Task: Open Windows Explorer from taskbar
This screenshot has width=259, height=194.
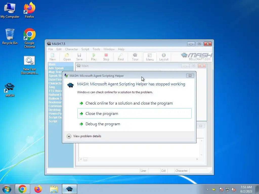Action: tap(54, 189)
